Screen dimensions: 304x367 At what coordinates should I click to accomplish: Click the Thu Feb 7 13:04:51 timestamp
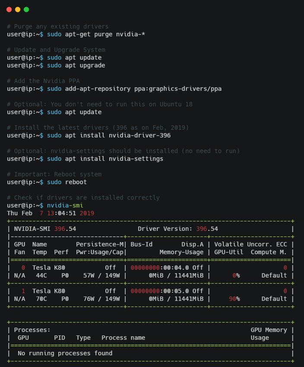(x=51, y=213)
